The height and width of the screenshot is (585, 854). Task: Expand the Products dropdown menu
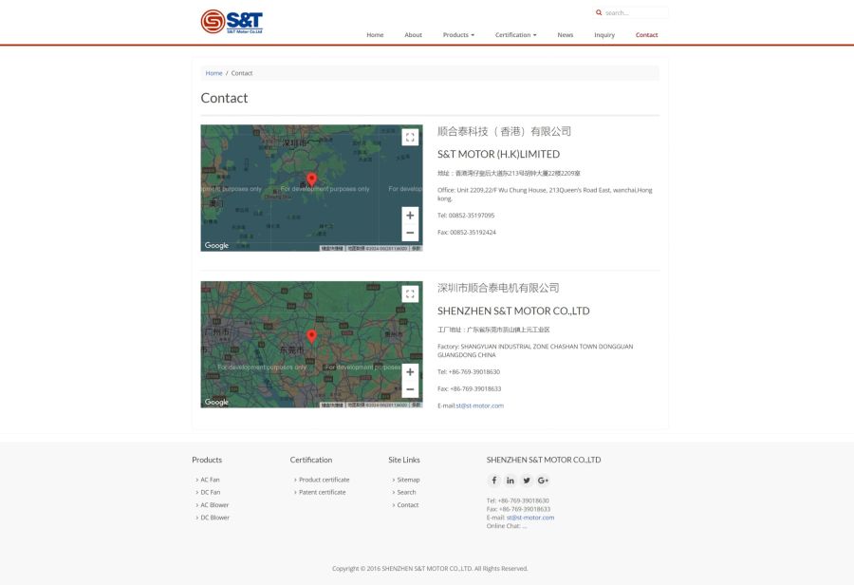pos(458,35)
